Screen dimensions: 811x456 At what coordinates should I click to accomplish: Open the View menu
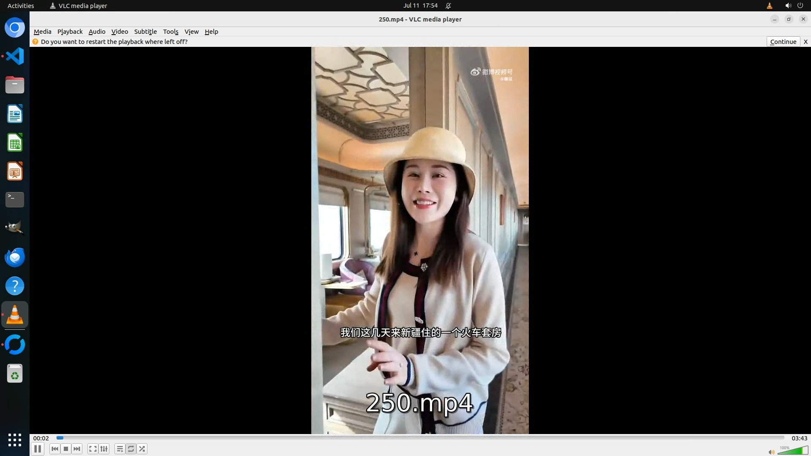(x=191, y=32)
